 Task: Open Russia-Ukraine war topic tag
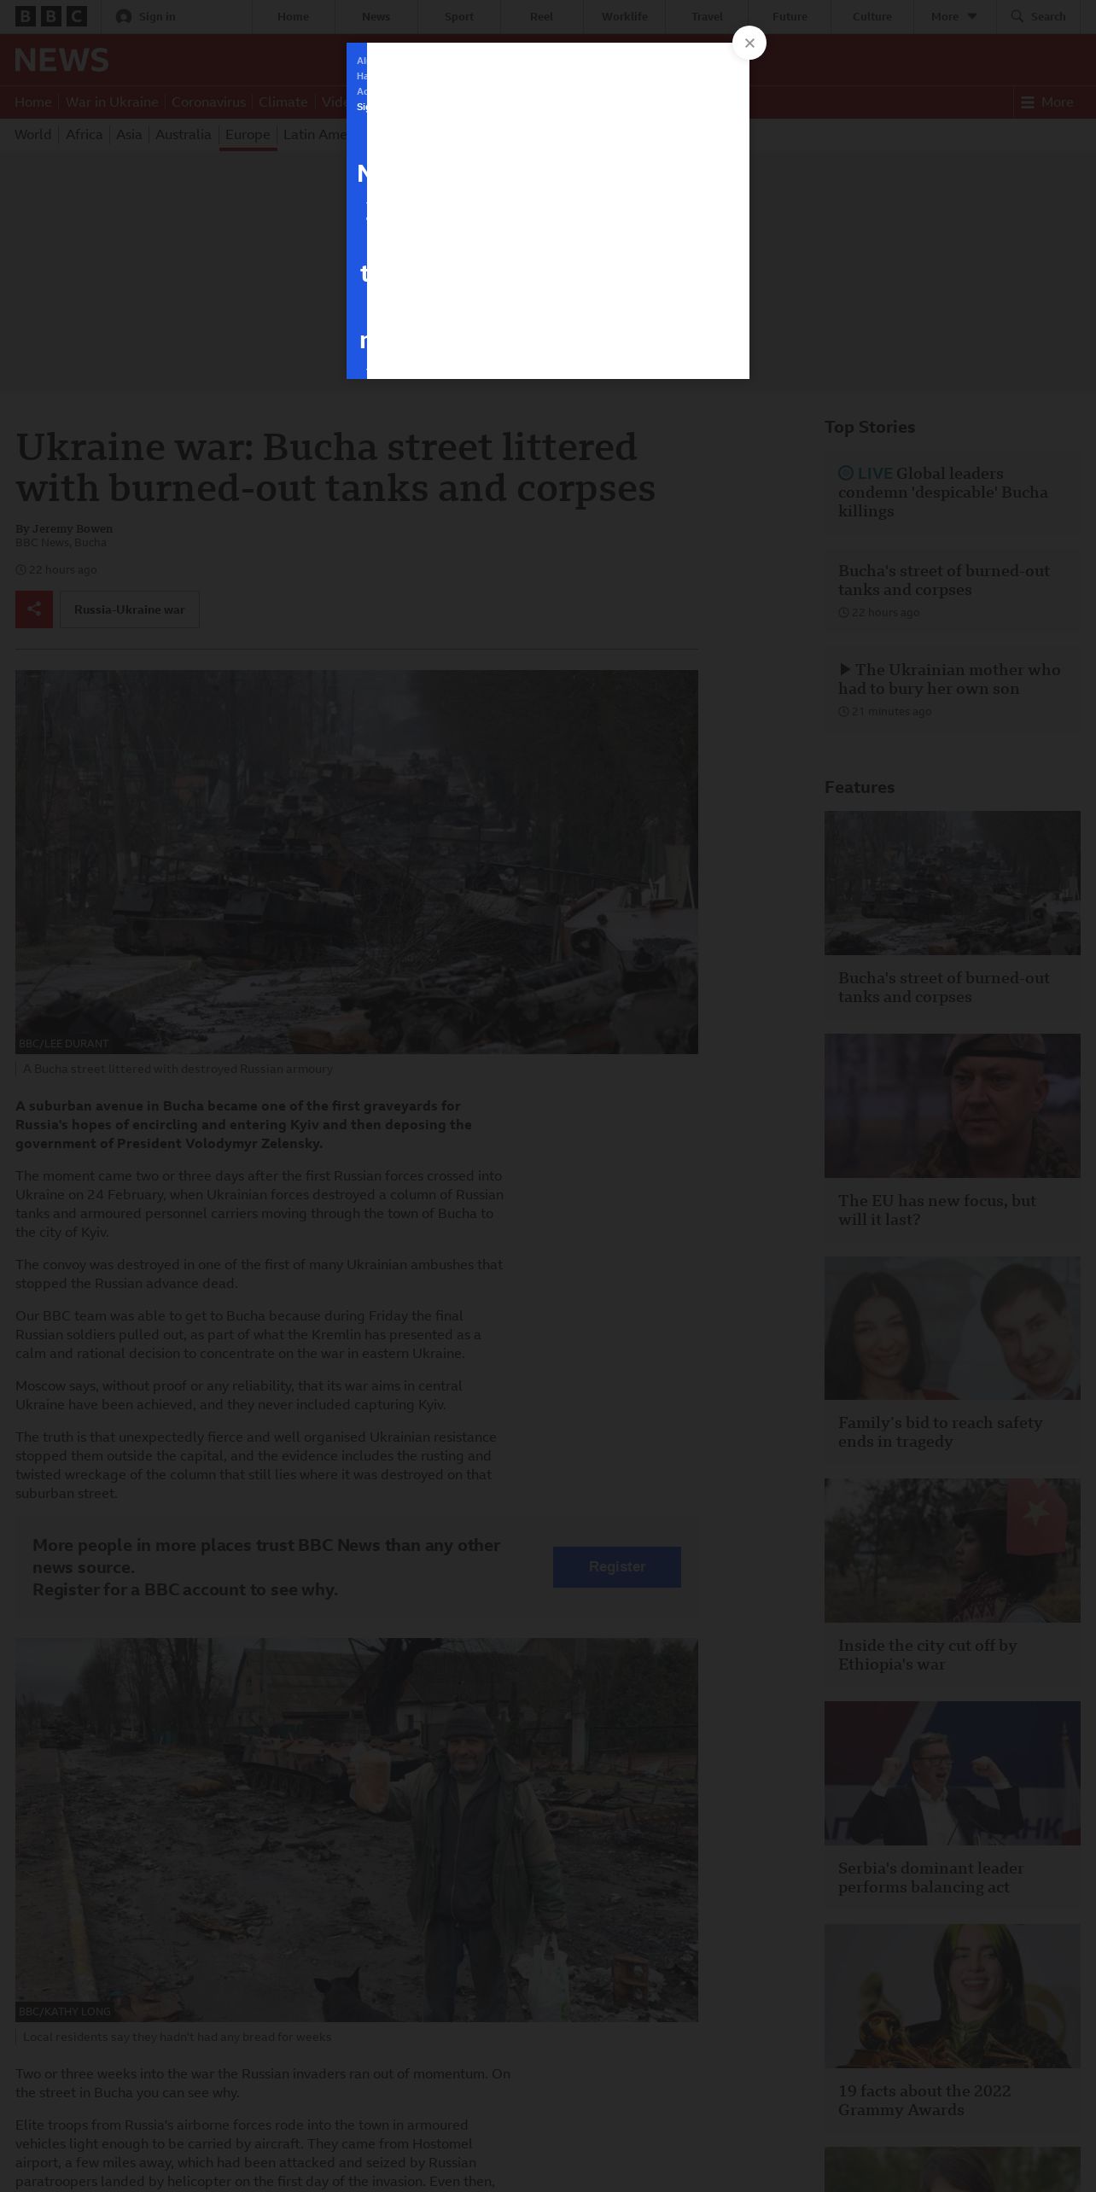(x=130, y=609)
